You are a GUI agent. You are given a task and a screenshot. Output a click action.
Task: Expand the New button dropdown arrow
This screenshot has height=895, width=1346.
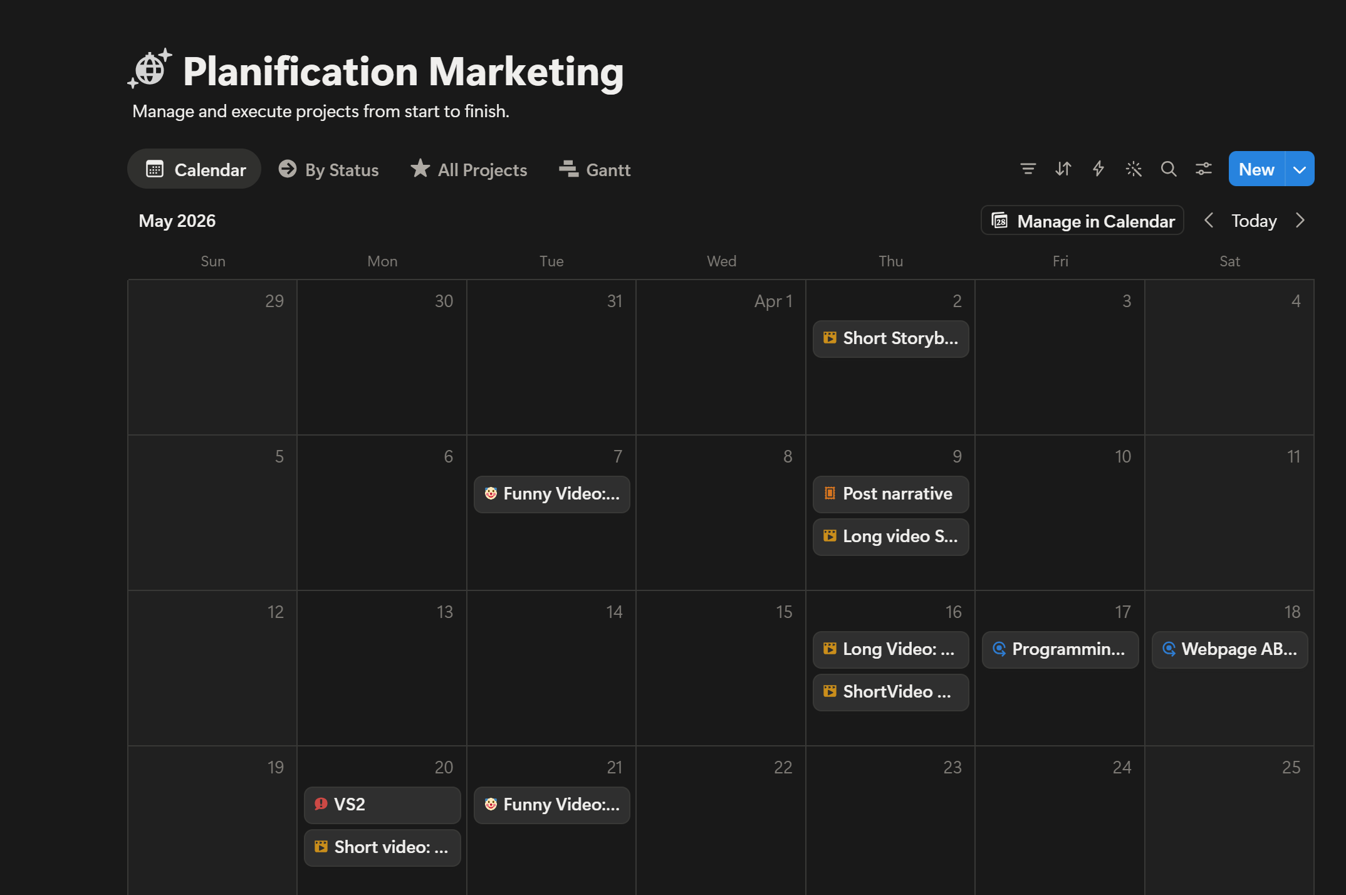[x=1300, y=169]
